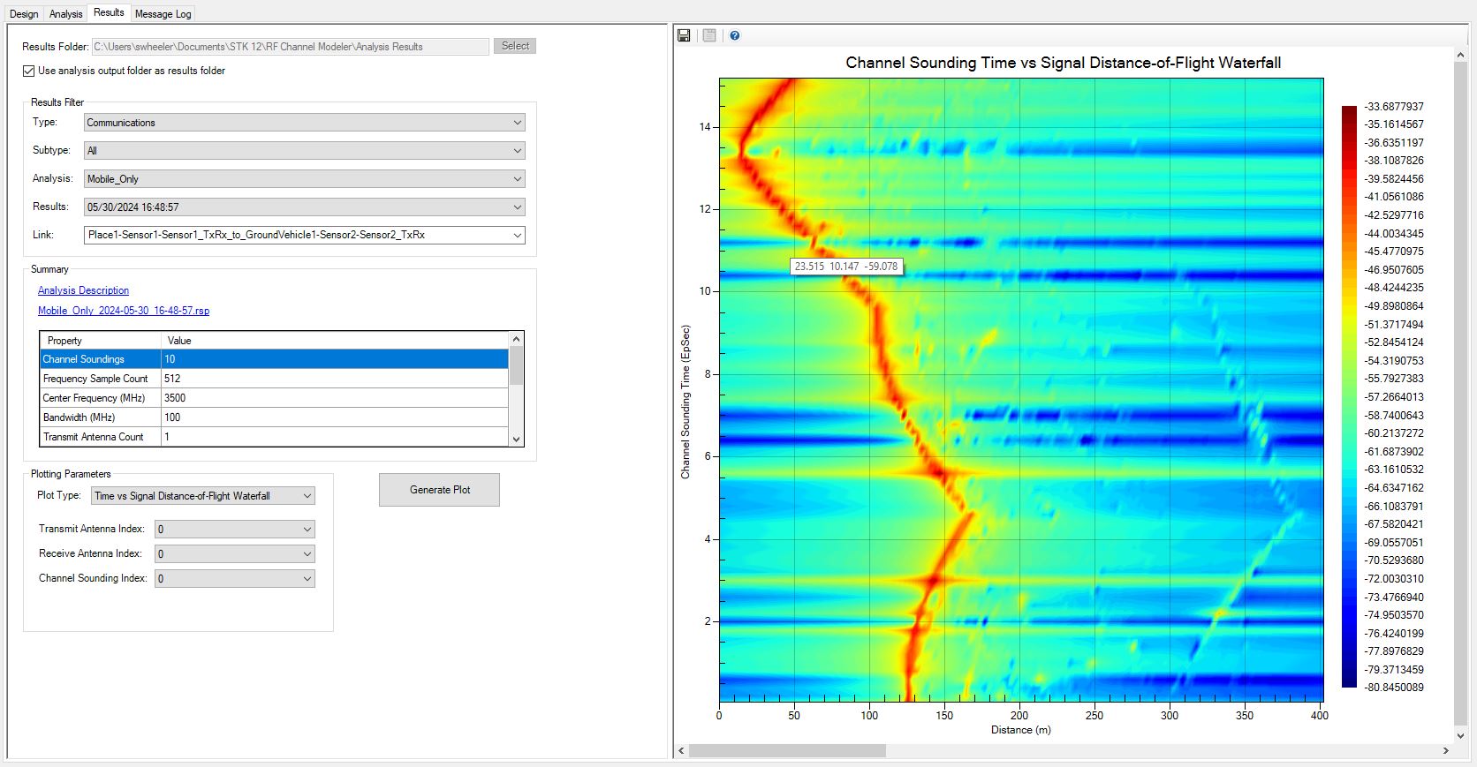Click the plot's horizontal scrollbar thumb
1477x767 pixels.
coord(786,750)
